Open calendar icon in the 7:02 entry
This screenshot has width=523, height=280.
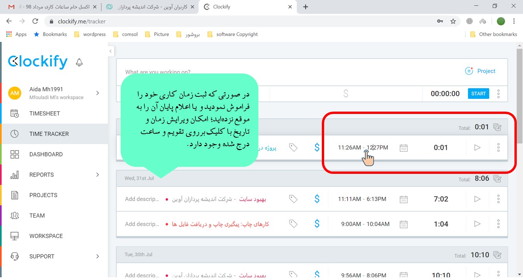point(404,199)
